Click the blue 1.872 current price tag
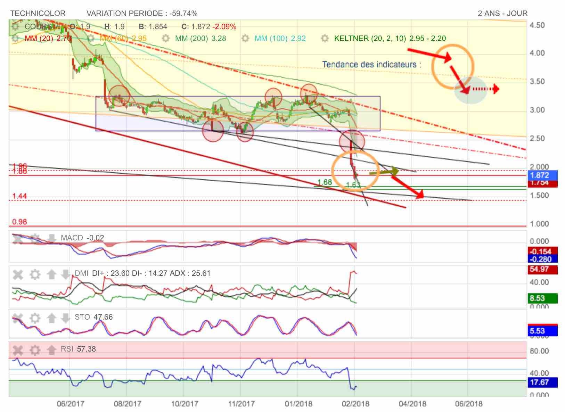This screenshot has width=565, height=412. click(542, 175)
